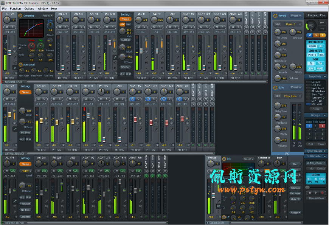Click the undo arrow beside the FX meter
Viewport: 329px width, 225px height.
(321, 23)
